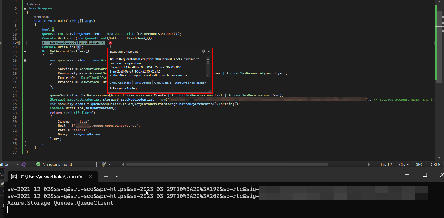444x218 pixels.
Task: Click the code health indicator icon
Action: pos(24,164)
